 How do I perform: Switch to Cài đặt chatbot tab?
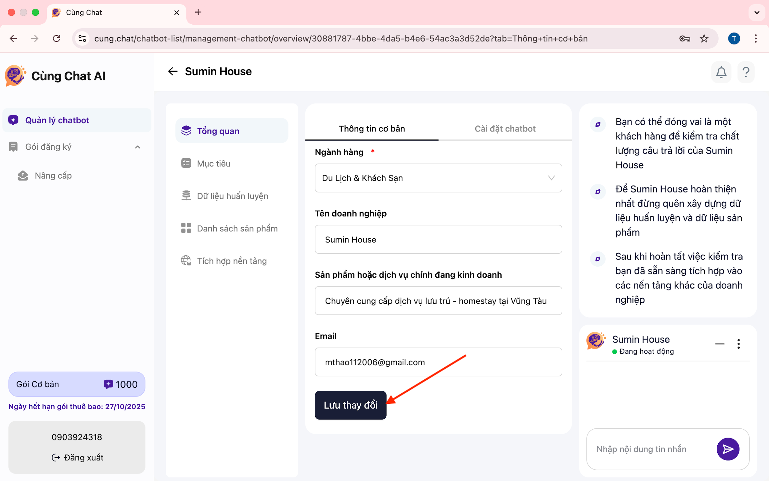[504, 128]
